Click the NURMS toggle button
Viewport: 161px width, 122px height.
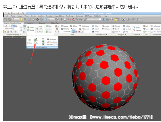(x=65, y=29)
